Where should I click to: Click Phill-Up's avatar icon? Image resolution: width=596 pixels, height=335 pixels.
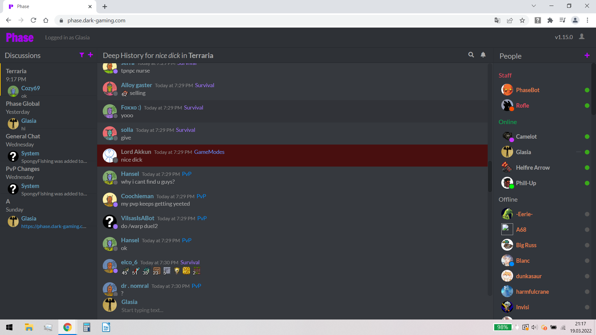(x=507, y=183)
